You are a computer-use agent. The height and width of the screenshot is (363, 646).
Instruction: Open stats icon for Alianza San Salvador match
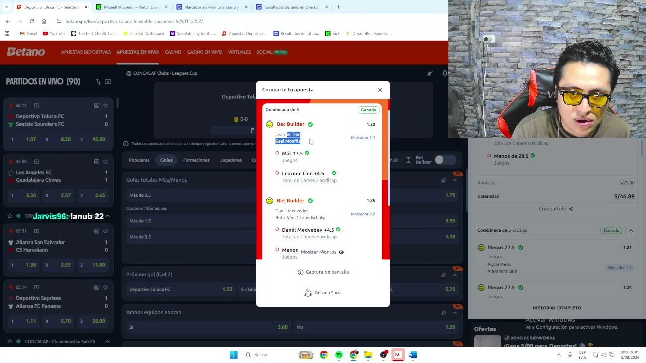click(96, 231)
